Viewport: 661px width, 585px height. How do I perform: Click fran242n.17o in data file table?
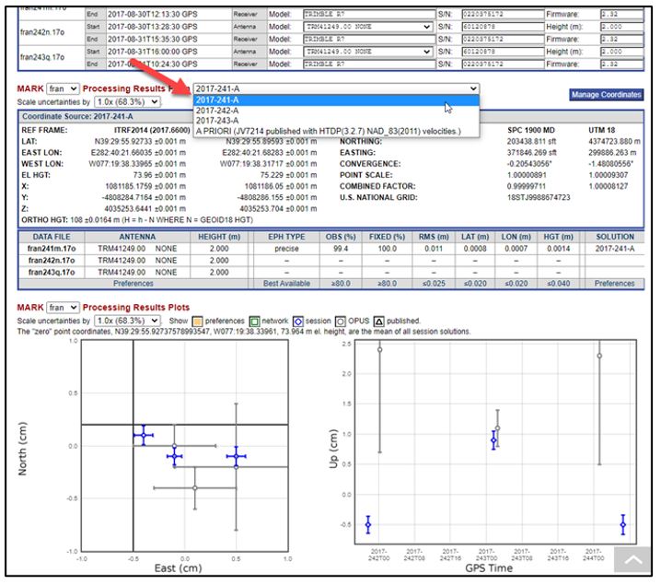tap(52, 261)
